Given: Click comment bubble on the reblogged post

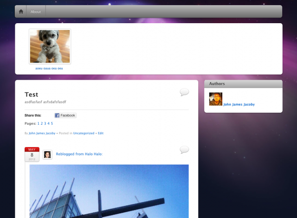Looking at the screenshot, I should (184, 149).
